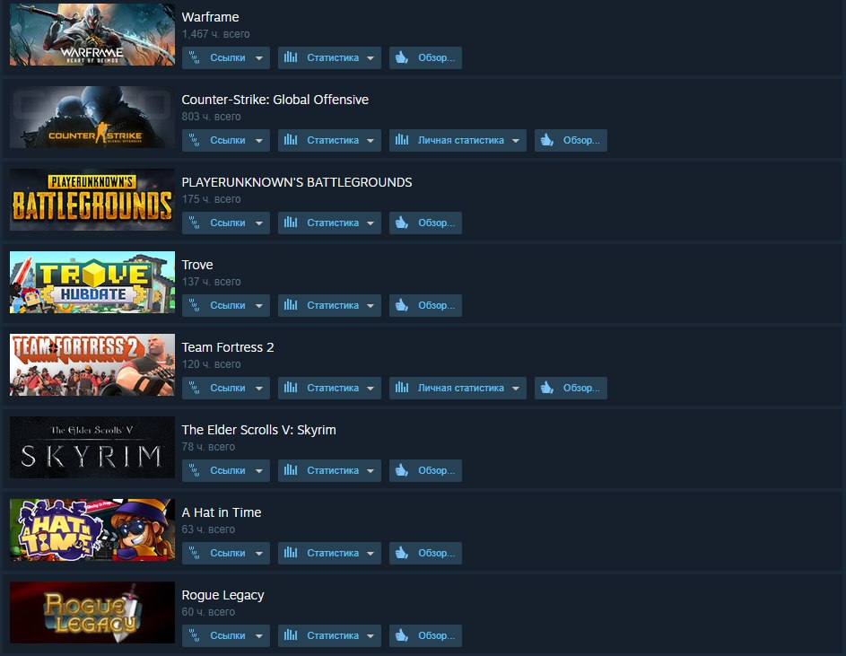Click the chart icon in CS:GO's Личная статистика button
The image size is (846, 656).
(402, 140)
